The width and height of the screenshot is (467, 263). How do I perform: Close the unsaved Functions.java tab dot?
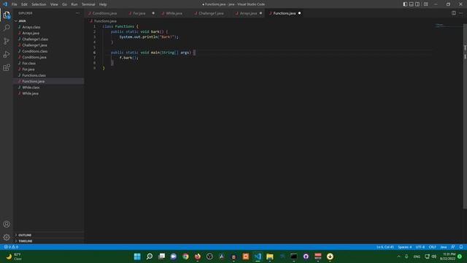pyautogui.click(x=299, y=13)
